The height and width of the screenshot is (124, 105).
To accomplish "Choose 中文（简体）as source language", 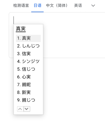I will click(57, 5).
